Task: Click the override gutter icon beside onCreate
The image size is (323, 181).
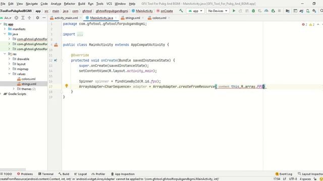Action: tap(56, 60)
